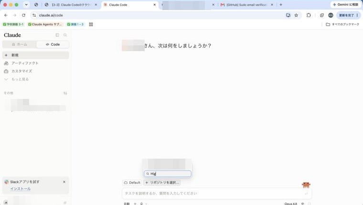Close the Claude Code browser tab
Image resolution: width=363 pixels, height=205 pixels.
point(155,5)
